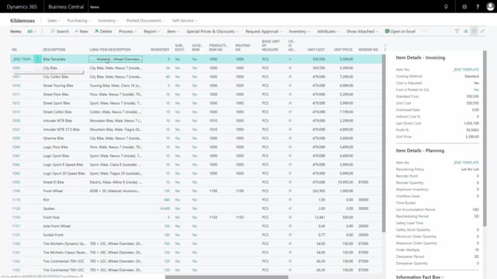Open the Attributes action menu
This screenshot has width=497, height=279.
click(x=328, y=31)
